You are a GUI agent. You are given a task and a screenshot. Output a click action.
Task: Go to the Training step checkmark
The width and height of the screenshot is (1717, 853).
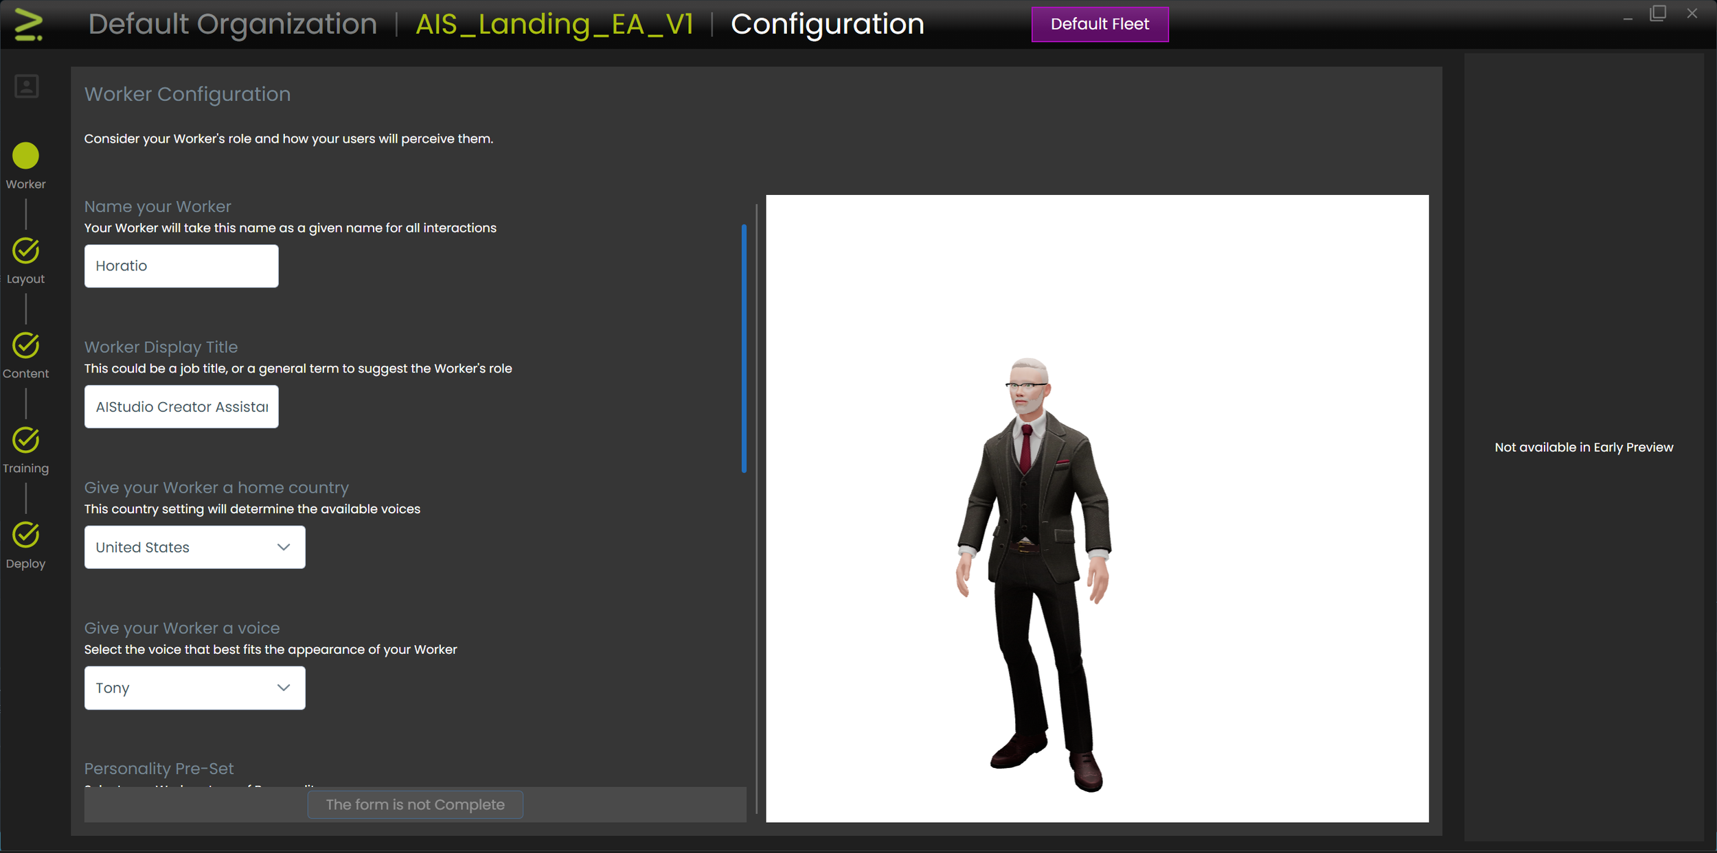tap(25, 441)
